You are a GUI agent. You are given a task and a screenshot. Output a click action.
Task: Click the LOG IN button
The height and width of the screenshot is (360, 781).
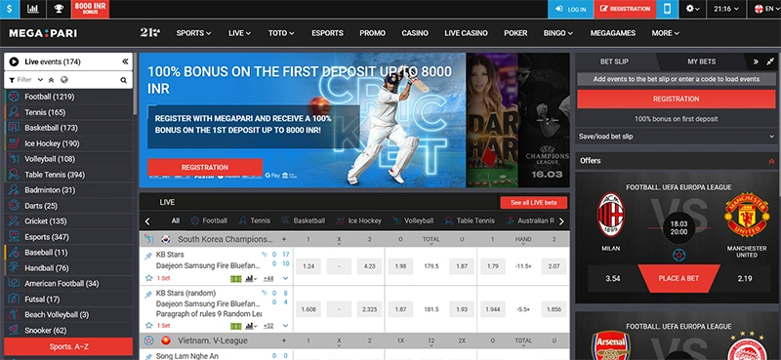click(571, 9)
